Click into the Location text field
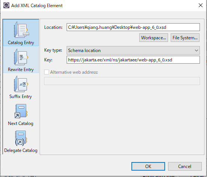The width and height of the screenshot is (207, 177). [x=133, y=27]
